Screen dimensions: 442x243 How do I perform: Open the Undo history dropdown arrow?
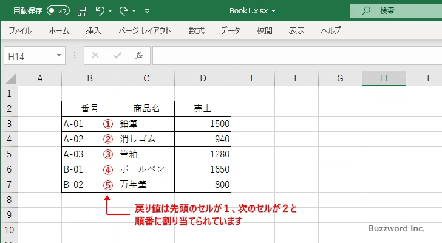tap(110, 11)
